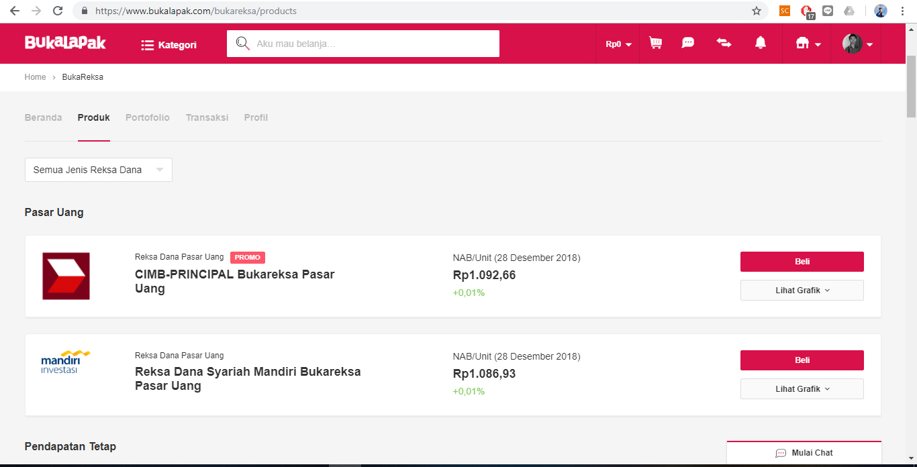Open the notifications bell
This screenshot has height=467, width=917.
coord(760,43)
